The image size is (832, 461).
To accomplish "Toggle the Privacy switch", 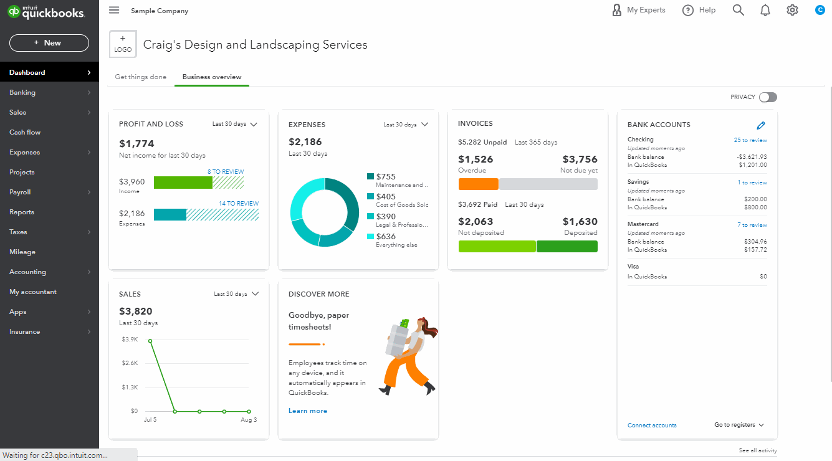I will 768,97.
